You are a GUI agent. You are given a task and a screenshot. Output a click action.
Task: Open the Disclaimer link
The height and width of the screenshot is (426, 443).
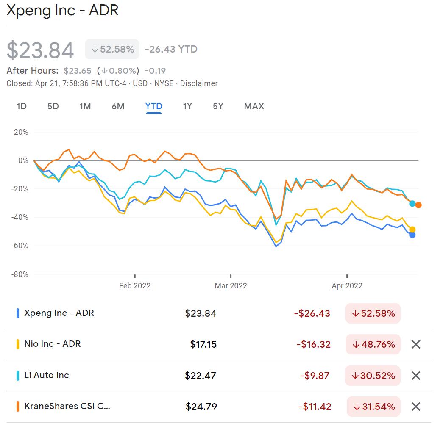click(x=199, y=83)
